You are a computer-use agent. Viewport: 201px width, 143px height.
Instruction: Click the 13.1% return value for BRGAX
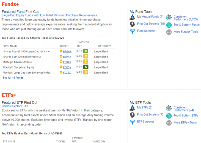click(x=79, y=51)
